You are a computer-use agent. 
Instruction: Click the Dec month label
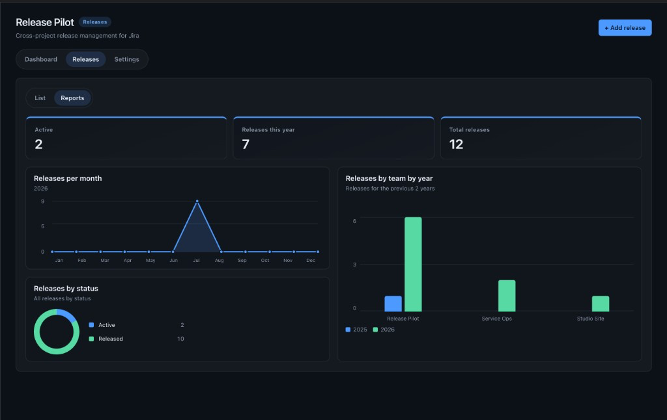point(311,260)
